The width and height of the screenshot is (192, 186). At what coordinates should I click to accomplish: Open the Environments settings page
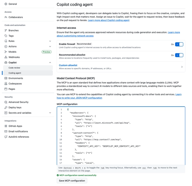click(x=16, y=78)
